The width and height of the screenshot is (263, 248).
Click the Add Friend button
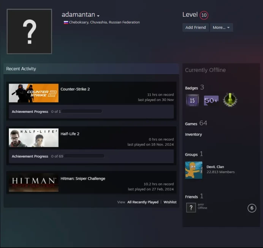point(195,27)
